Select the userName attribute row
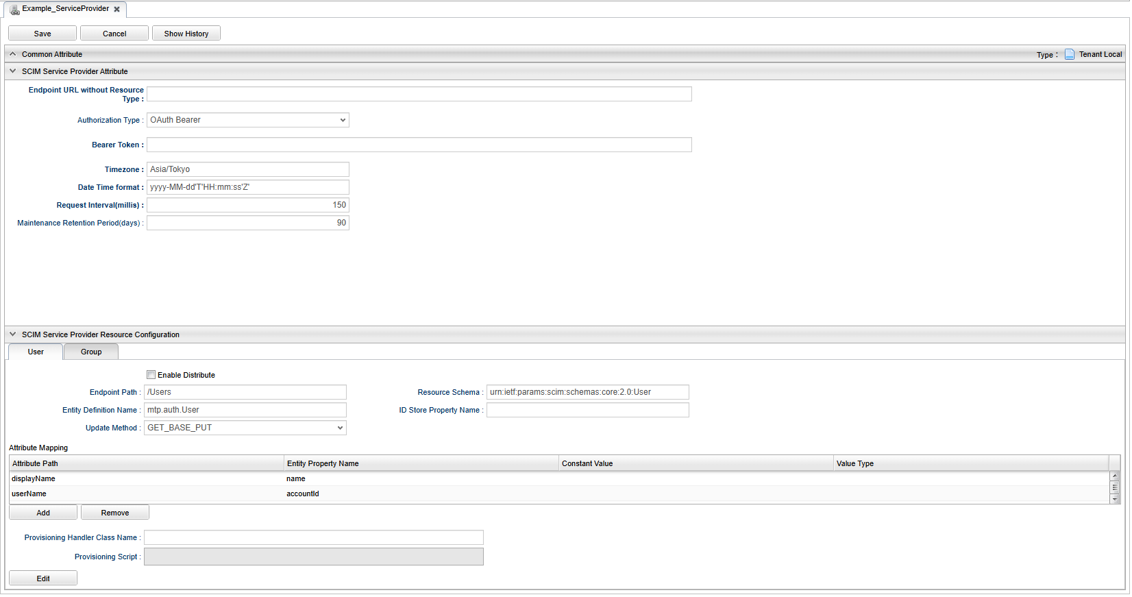This screenshot has width=1132, height=597. 559,494
